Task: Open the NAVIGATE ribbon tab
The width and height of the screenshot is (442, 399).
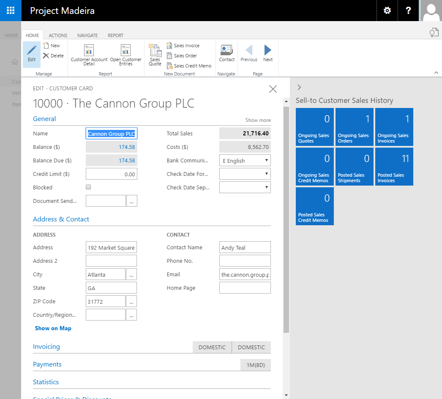Action: (x=87, y=35)
